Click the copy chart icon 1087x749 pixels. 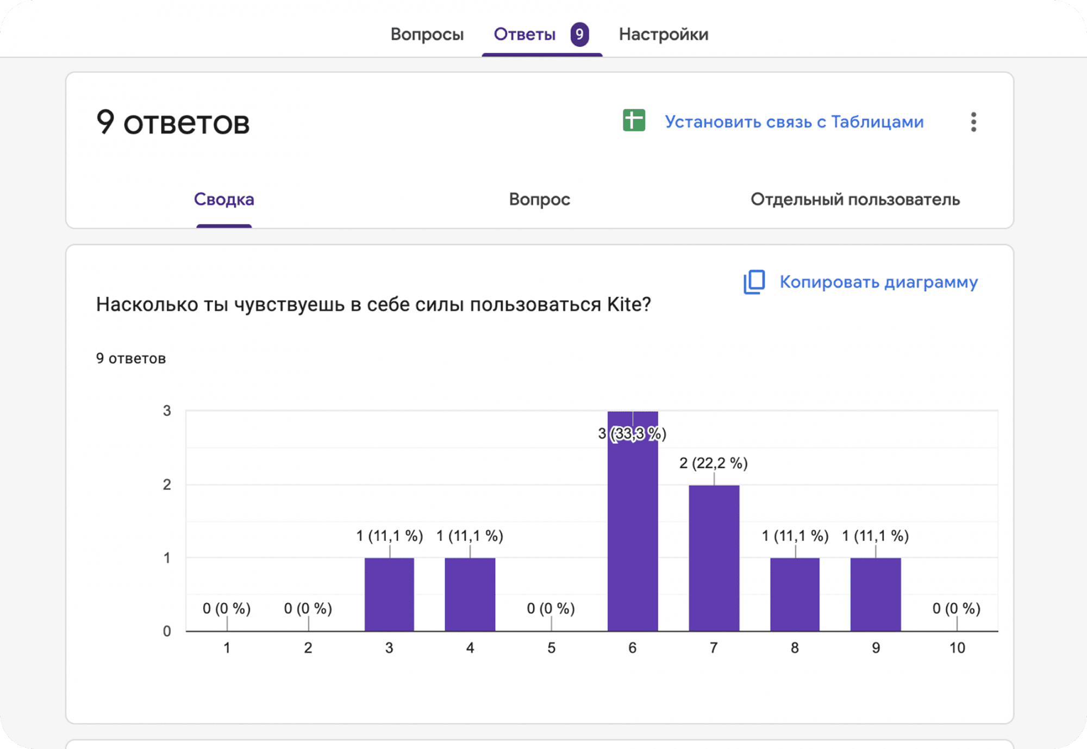pos(754,282)
